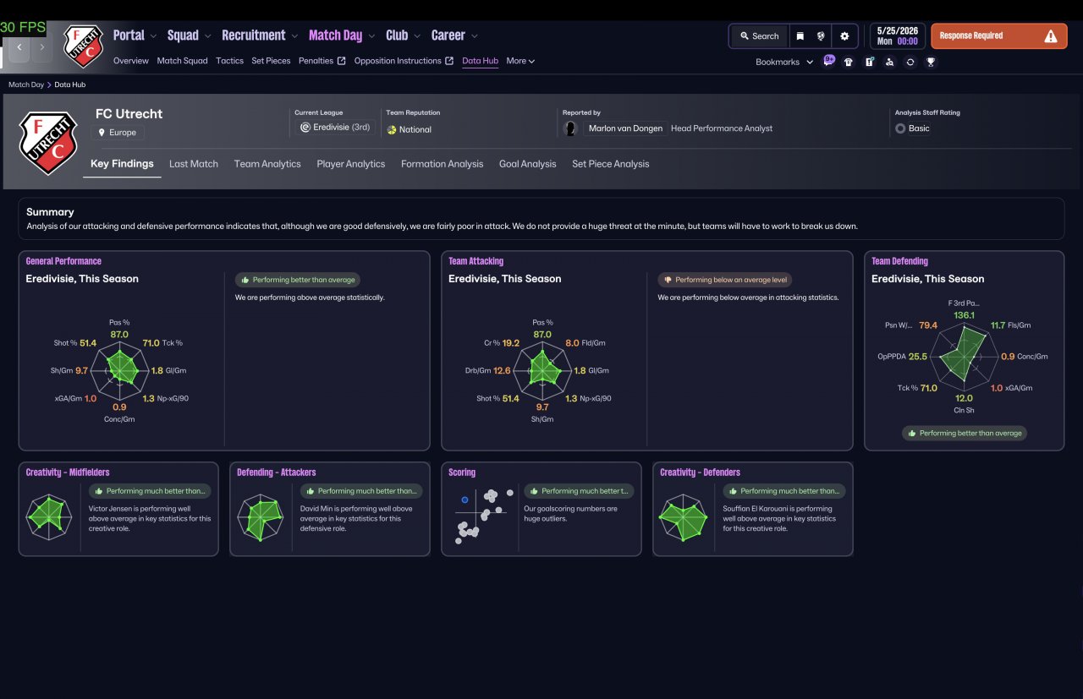
Task: Click external link icon beside Penalties
Action: (x=341, y=61)
